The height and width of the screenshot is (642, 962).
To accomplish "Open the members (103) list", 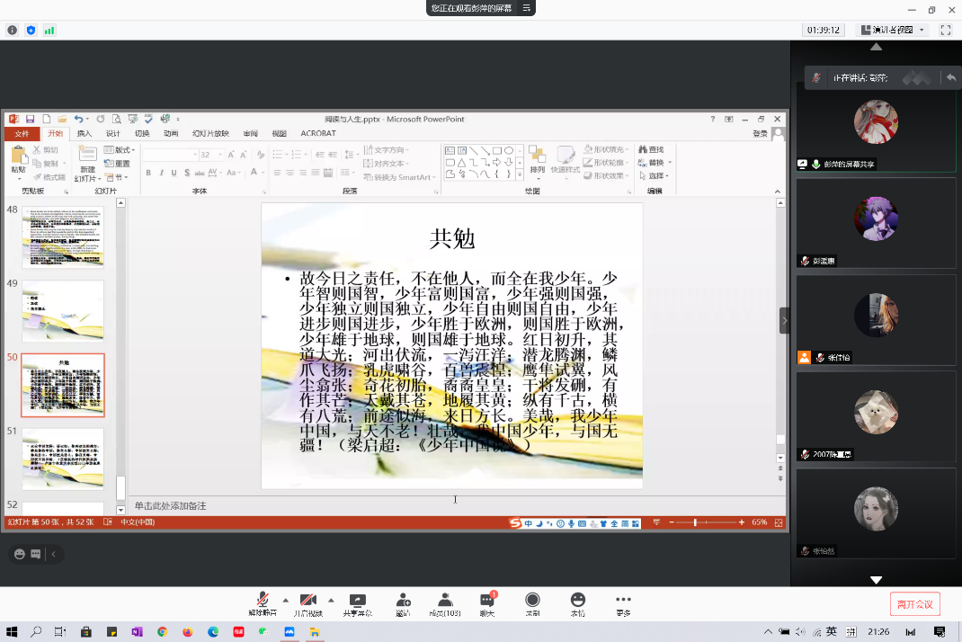I will click(444, 601).
